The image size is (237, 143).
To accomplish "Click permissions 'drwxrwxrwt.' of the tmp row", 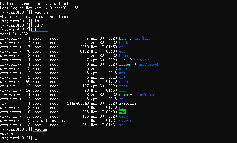I will pos(11,112).
